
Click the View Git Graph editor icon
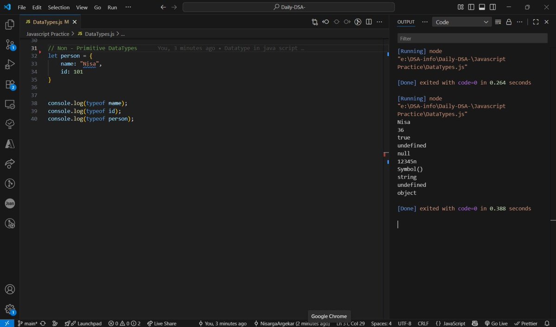[358, 22]
